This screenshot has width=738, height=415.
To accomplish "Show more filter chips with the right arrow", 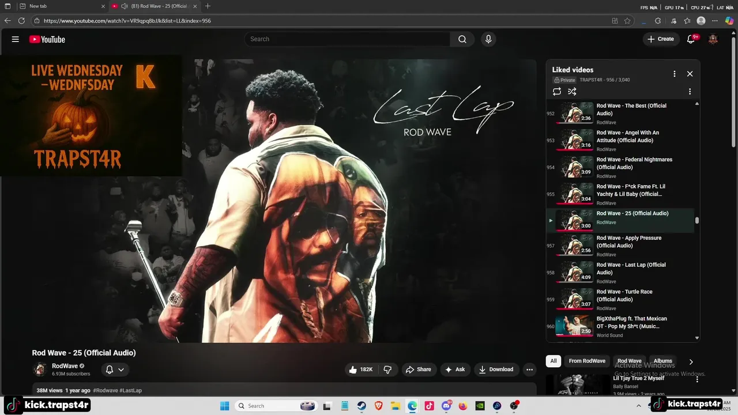I will pos(691,361).
